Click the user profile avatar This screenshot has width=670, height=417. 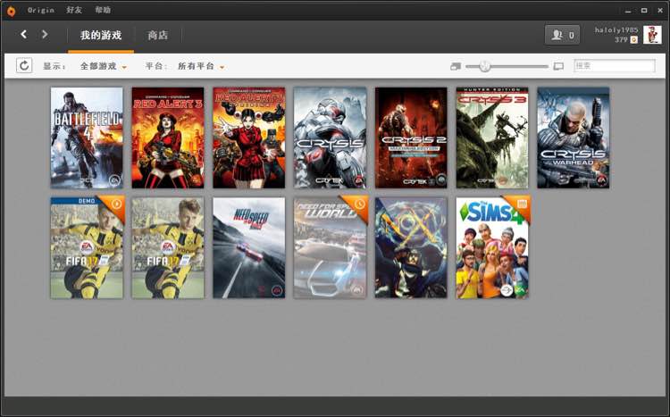[x=652, y=35]
